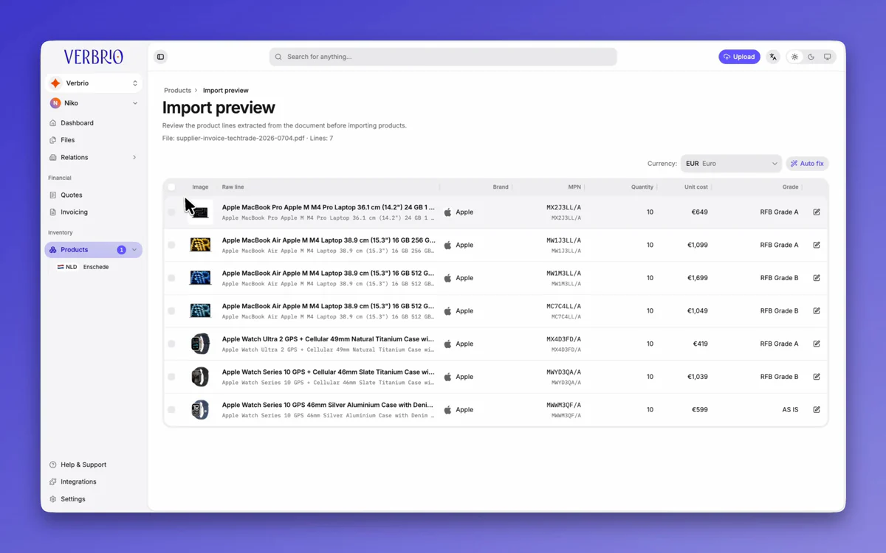Click the Watch Series 10 Silver thumbnail

(x=200, y=410)
